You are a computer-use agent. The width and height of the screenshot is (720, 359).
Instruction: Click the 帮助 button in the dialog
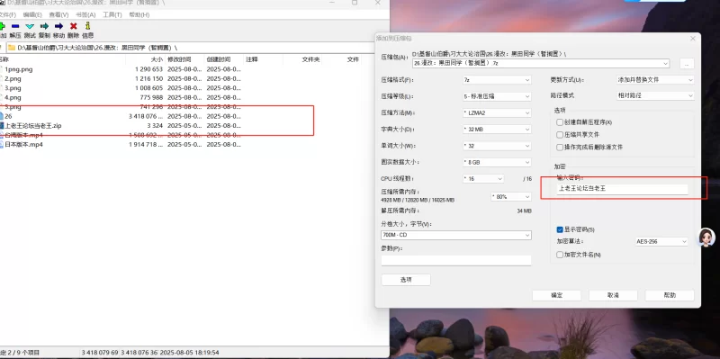[x=670, y=295]
